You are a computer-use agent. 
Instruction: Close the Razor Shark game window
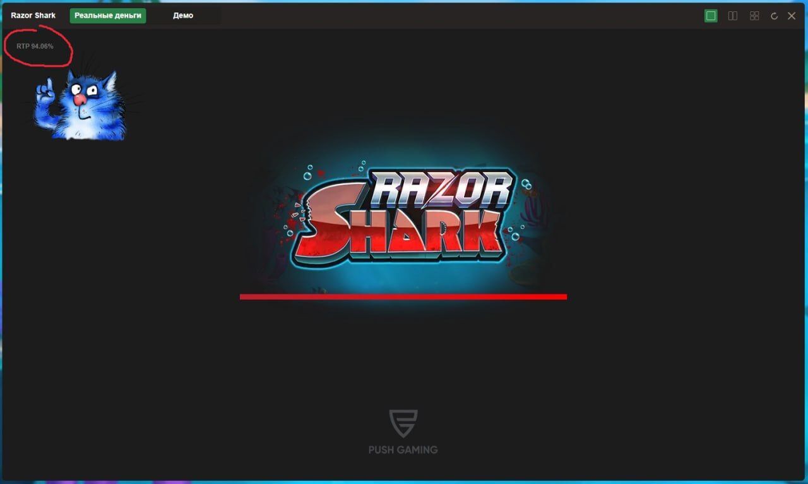click(792, 16)
